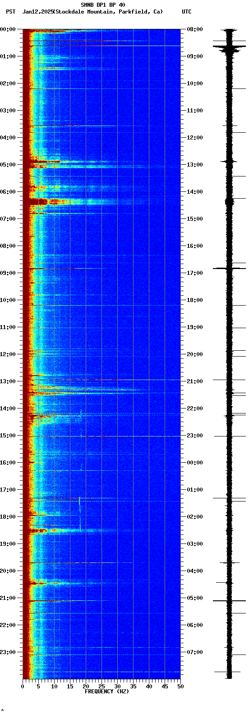Click the title text 'SMNB DP1 BP 40'
The image size is (249, 715).
point(103,5)
